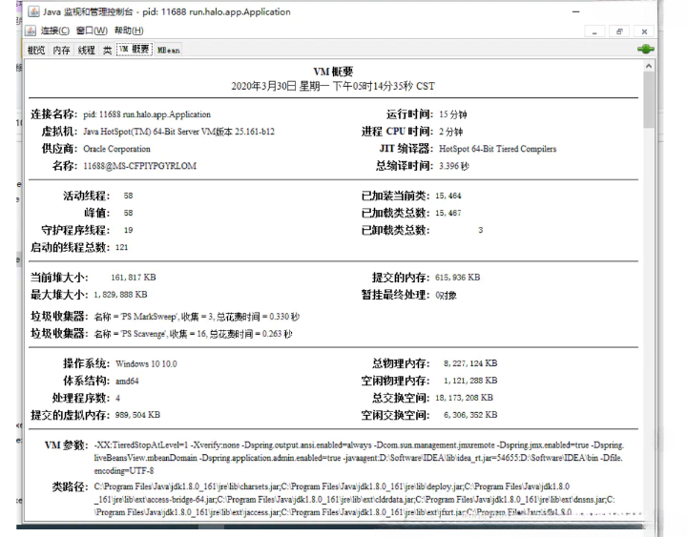This screenshot has height=537, width=687.
Task: Click the 守护程序线程 value 19
Action: click(x=128, y=230)
